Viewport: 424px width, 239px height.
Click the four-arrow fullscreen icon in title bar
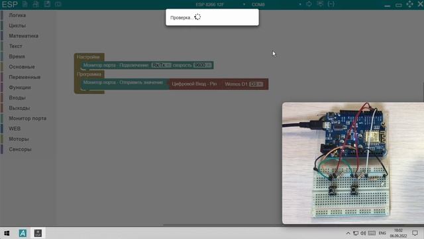(x=409, y=4)
